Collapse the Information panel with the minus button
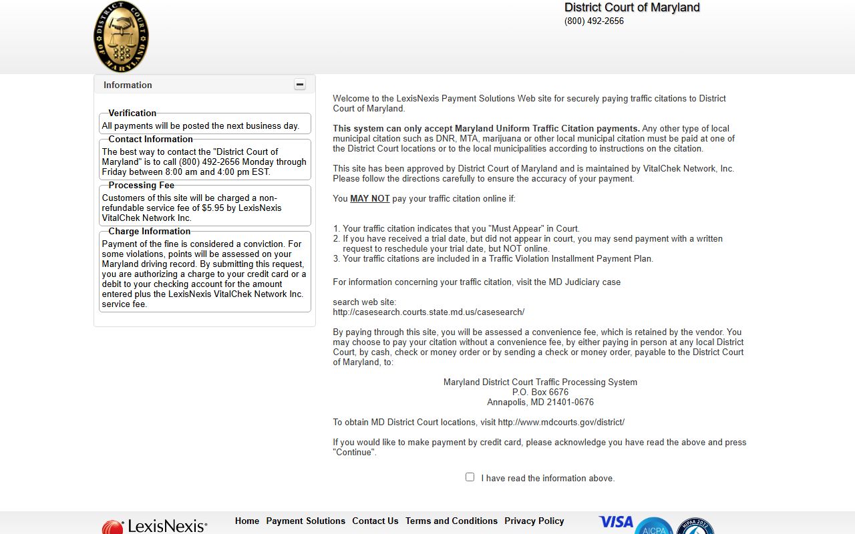Viewport: 855px width, 534px height. (x=300, y=85)
